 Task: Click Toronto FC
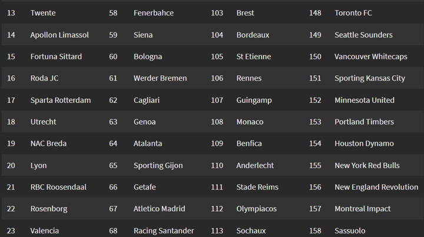point(353,13)
